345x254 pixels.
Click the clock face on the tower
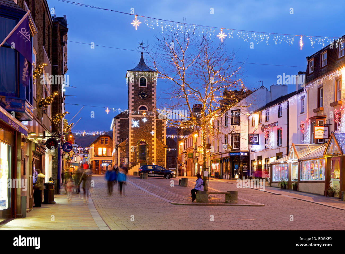[x=143, y=95]
